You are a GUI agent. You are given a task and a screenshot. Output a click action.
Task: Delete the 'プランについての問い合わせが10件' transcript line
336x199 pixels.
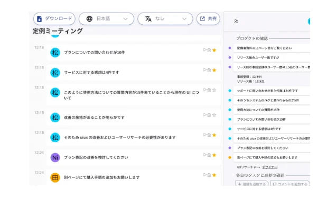pyautogui.click(x=209, y=50)
